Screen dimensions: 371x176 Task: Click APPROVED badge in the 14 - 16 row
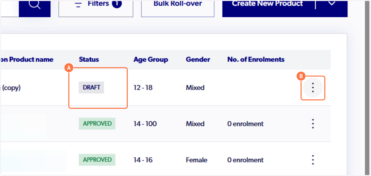[x=97, y=160]
